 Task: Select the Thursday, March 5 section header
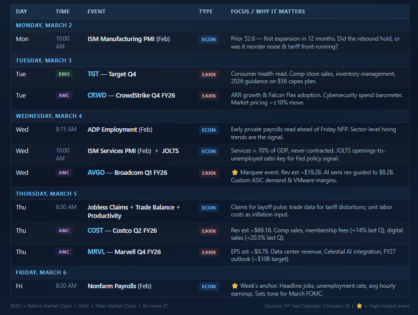[46, 194]
